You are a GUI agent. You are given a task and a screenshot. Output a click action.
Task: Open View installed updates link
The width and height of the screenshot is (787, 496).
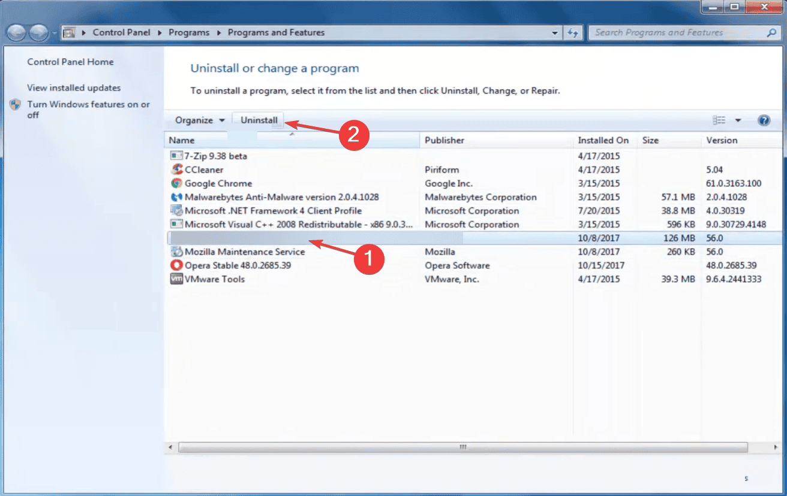coord(74,87)
